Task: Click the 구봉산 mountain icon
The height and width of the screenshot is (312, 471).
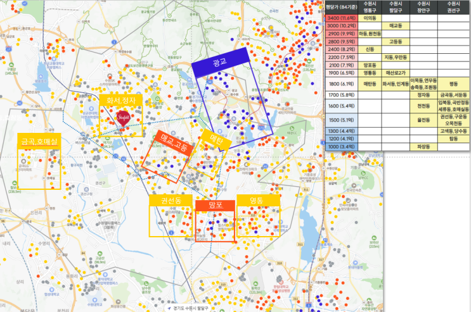Action: 11,65
